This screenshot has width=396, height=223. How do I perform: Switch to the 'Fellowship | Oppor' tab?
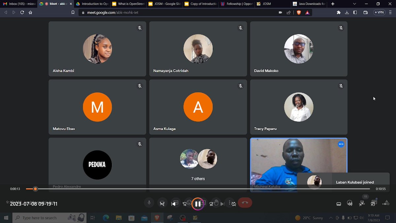point(237,4)
